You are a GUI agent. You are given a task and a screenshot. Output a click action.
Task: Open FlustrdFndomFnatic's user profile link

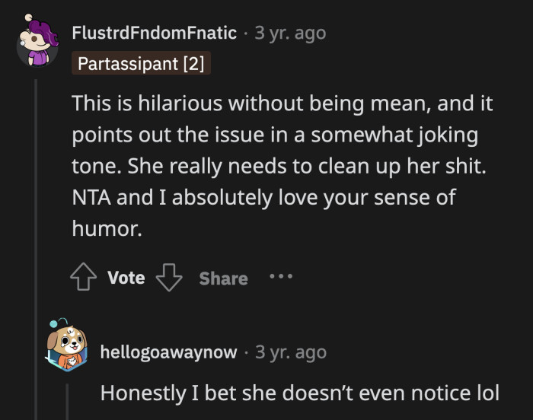[x=155, y=33]
